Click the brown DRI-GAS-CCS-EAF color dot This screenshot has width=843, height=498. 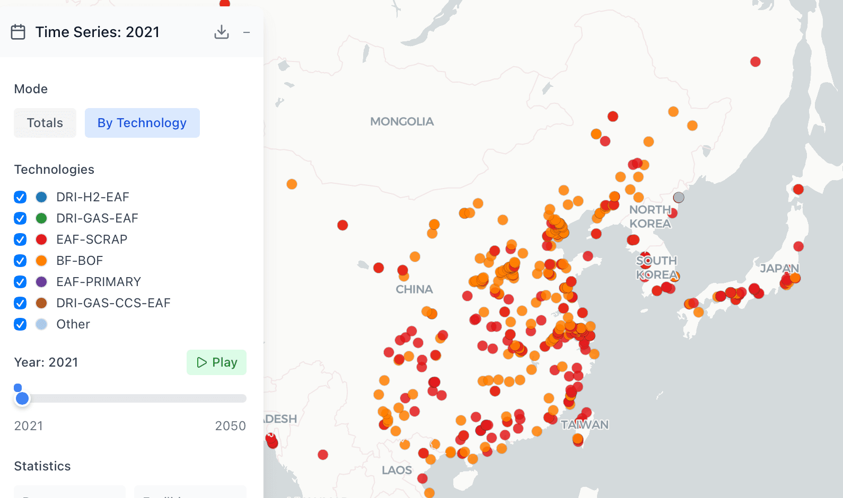pos(41,303)
